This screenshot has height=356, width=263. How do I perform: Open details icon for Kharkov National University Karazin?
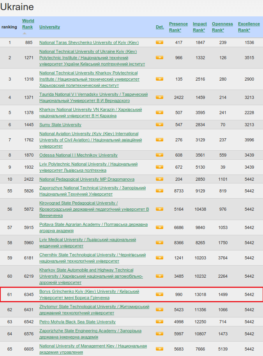pyautogui.click(x=159, y=113)
